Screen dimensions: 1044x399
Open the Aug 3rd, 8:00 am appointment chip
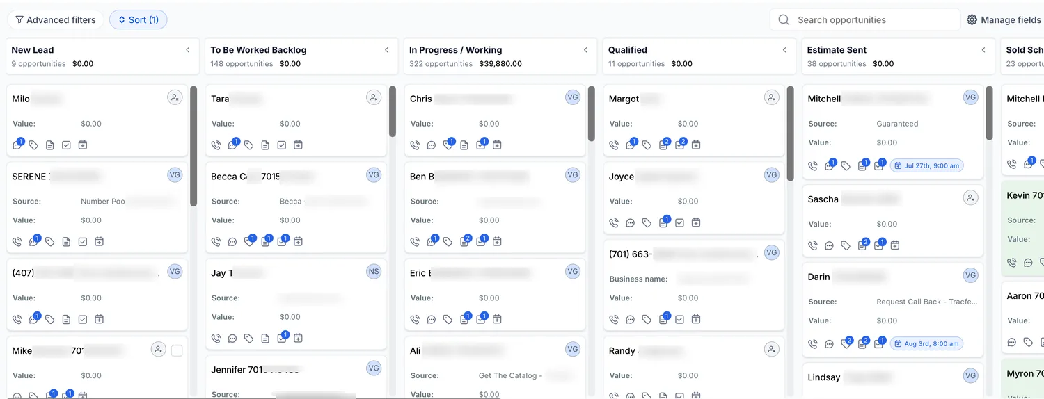click(x=926, y=343)
